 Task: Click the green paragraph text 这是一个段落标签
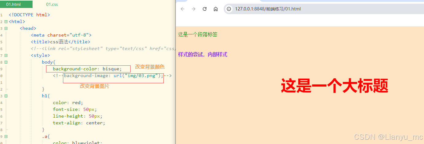[x=198, y=34]
